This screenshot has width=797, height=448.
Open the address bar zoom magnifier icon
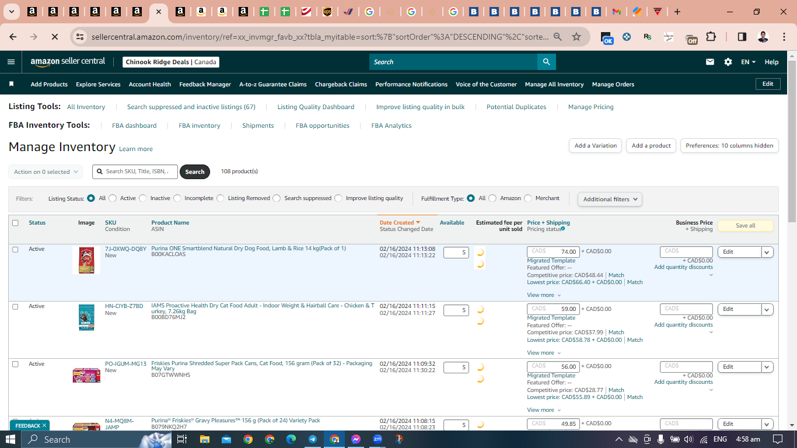coord(558,37)
